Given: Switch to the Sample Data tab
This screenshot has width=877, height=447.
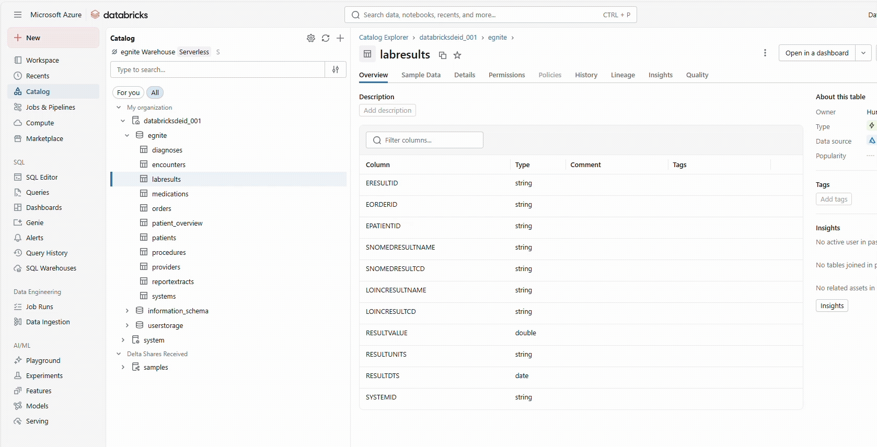Looking at the screenshot, I should tap(421, 75).
